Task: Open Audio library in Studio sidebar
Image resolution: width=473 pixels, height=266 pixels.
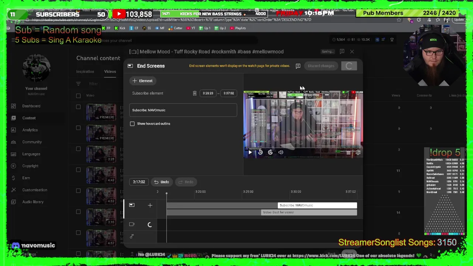Action: tap(33, 202)
